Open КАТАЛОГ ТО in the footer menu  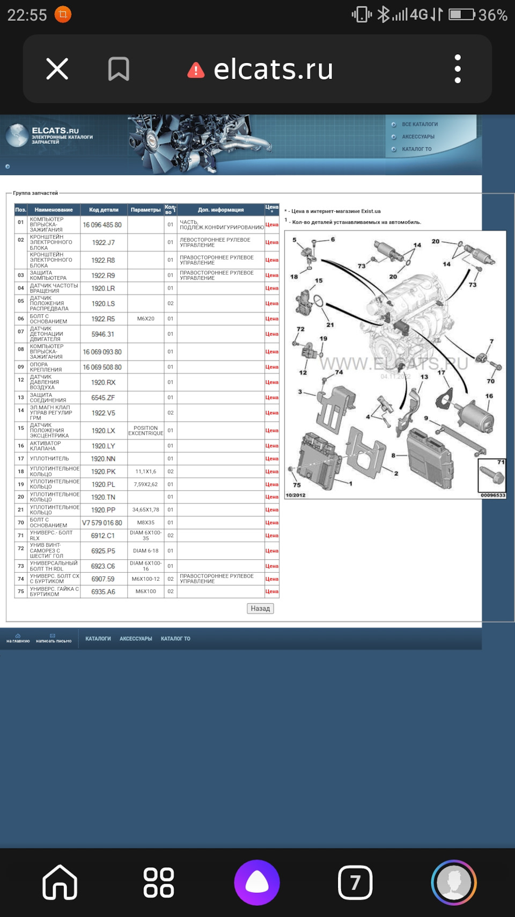(x=175, y=639)
